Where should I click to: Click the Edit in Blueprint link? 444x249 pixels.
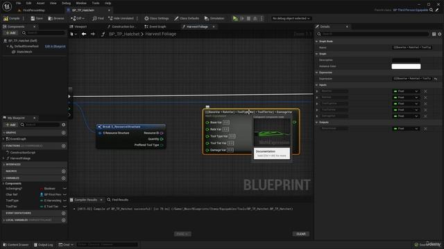(55, 46)
